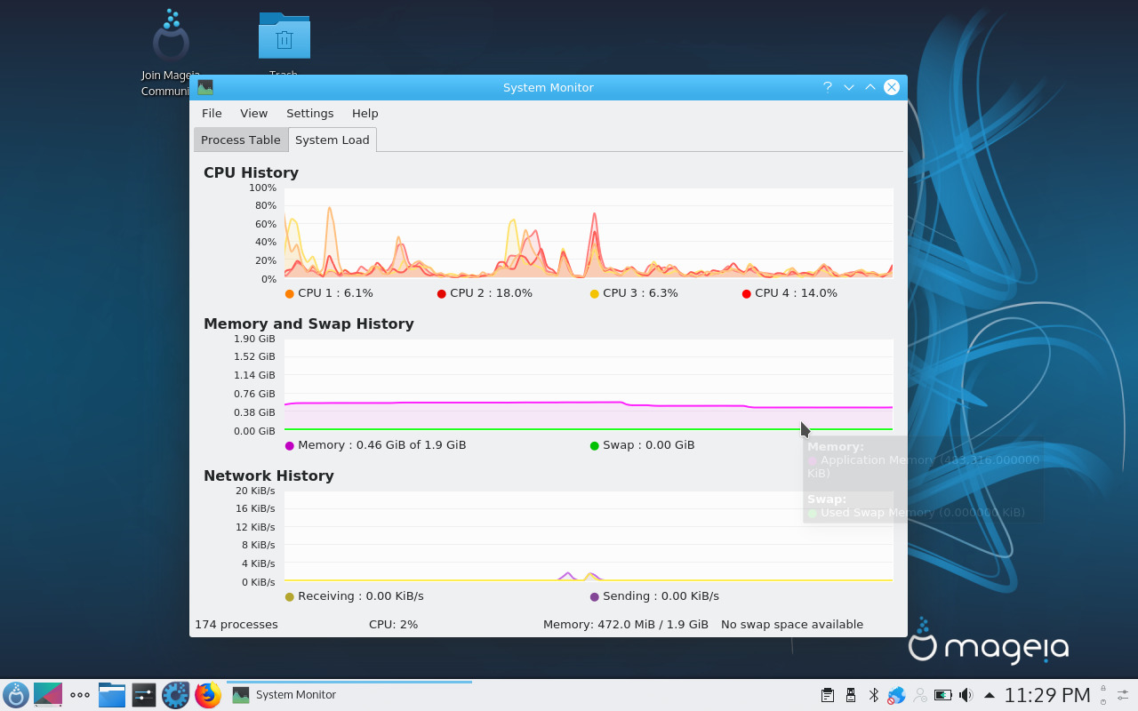Viewport: 1138px width, 711px height.
Task: Open the System Monitor window menu chevron
Action: 848,87
